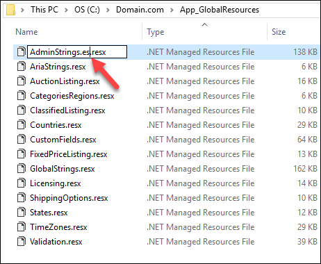Sort files by Name column header
This screenshot has width=321, height=264.
[x=26, y=32]
